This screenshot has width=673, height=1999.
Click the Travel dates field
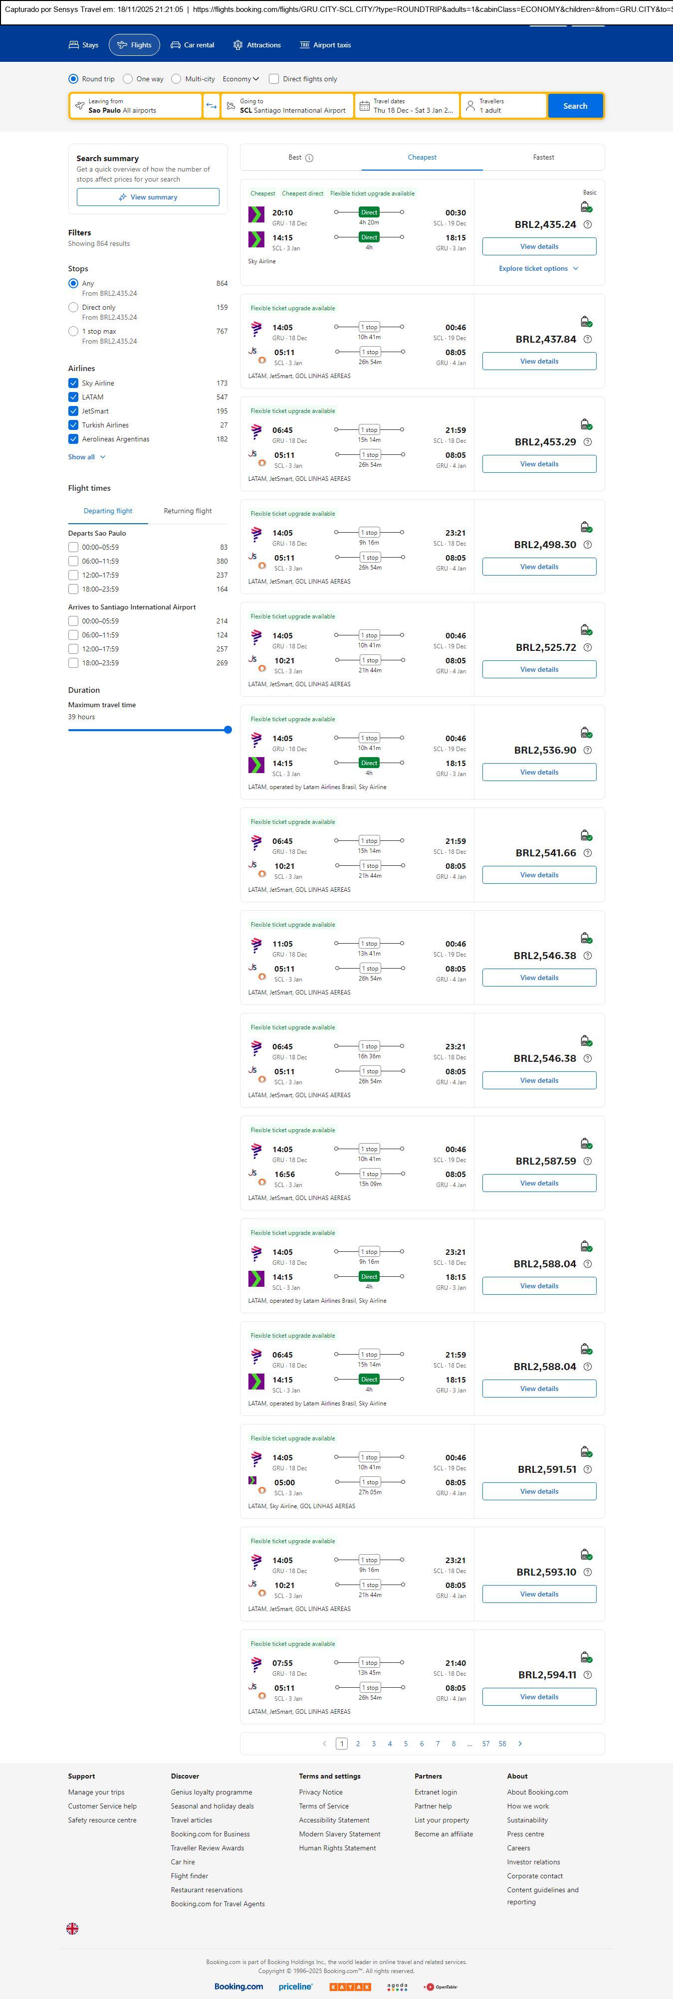click(407, 106)
